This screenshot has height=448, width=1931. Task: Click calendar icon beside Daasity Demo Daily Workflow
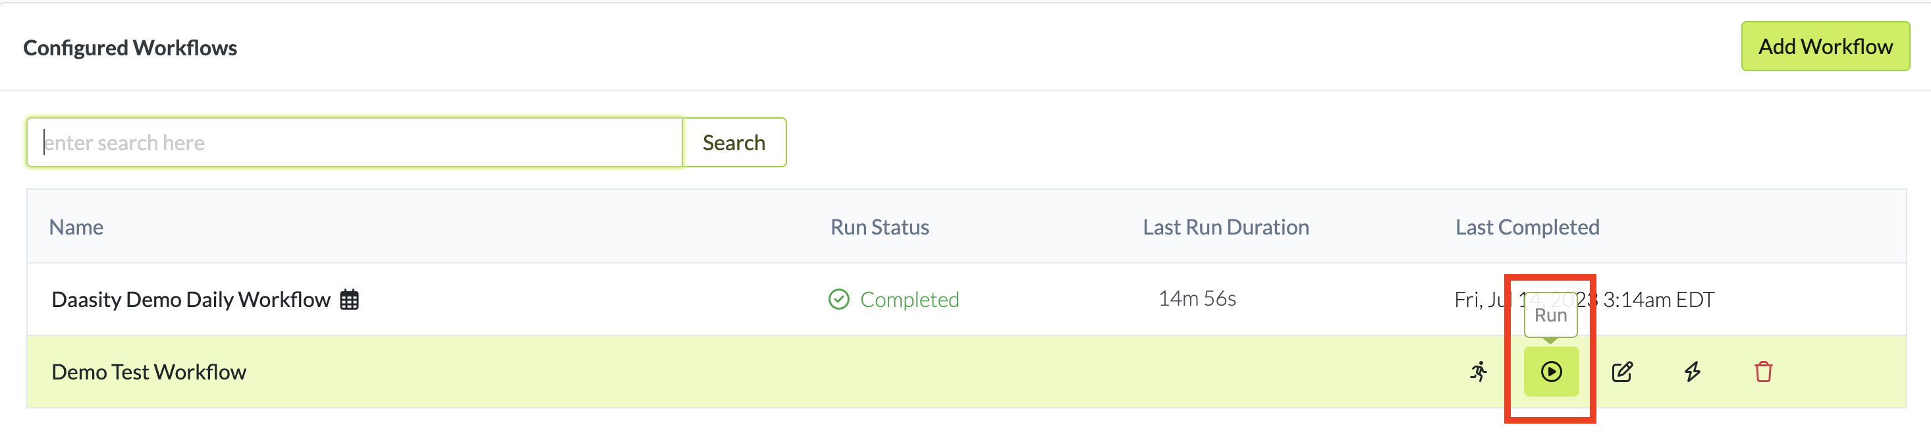pos(349,299)
